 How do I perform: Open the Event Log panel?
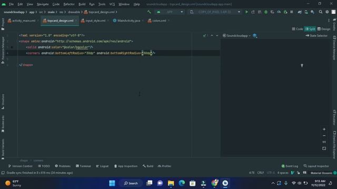pyautogui.click(x=290, y=166)
